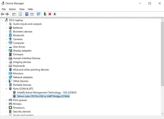Expand the Processors node
Viewport: 164px width, 119px height.
(6, 108)
